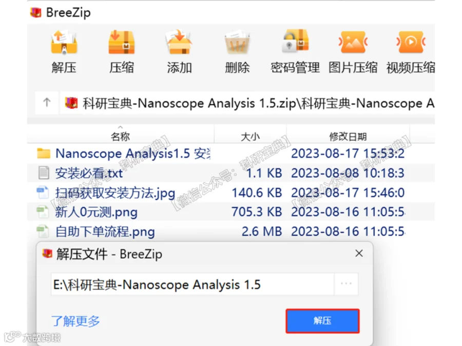Sort files by the 修改日期 column header

[x=348, y=137]
